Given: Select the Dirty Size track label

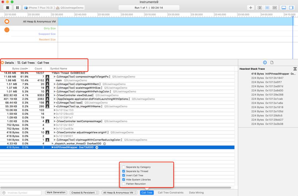Looking at the screenshot, I should tap(50, 28).
